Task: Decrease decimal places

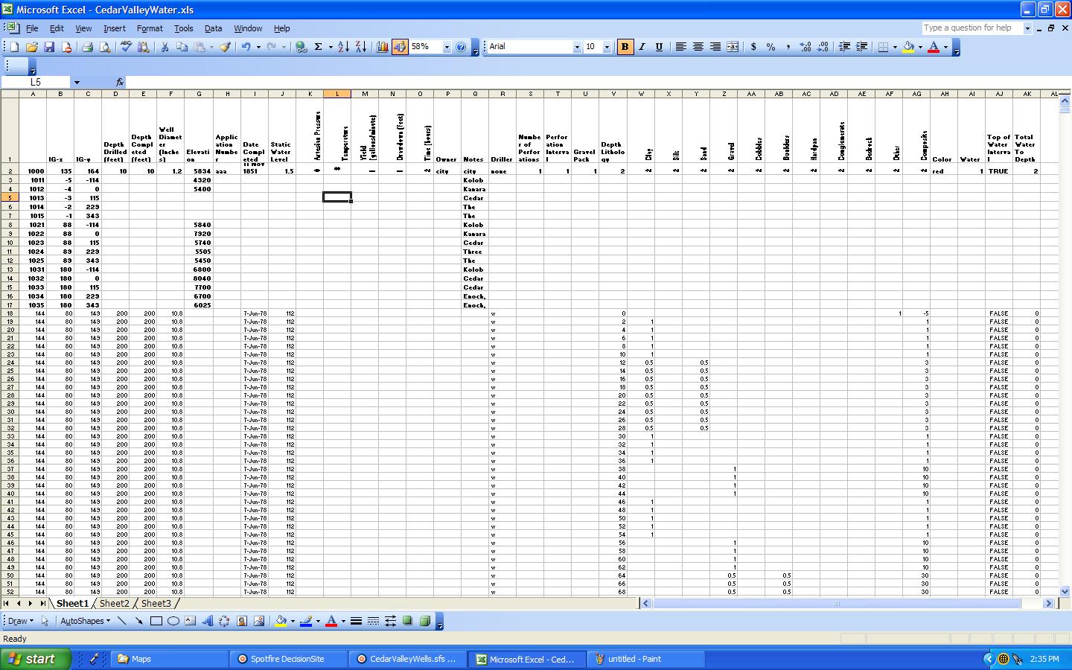Action: pos(823,47)
